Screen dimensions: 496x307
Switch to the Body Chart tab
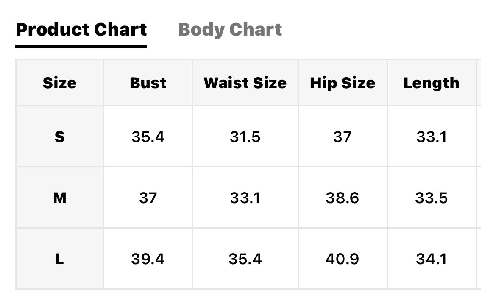point(230,30)
